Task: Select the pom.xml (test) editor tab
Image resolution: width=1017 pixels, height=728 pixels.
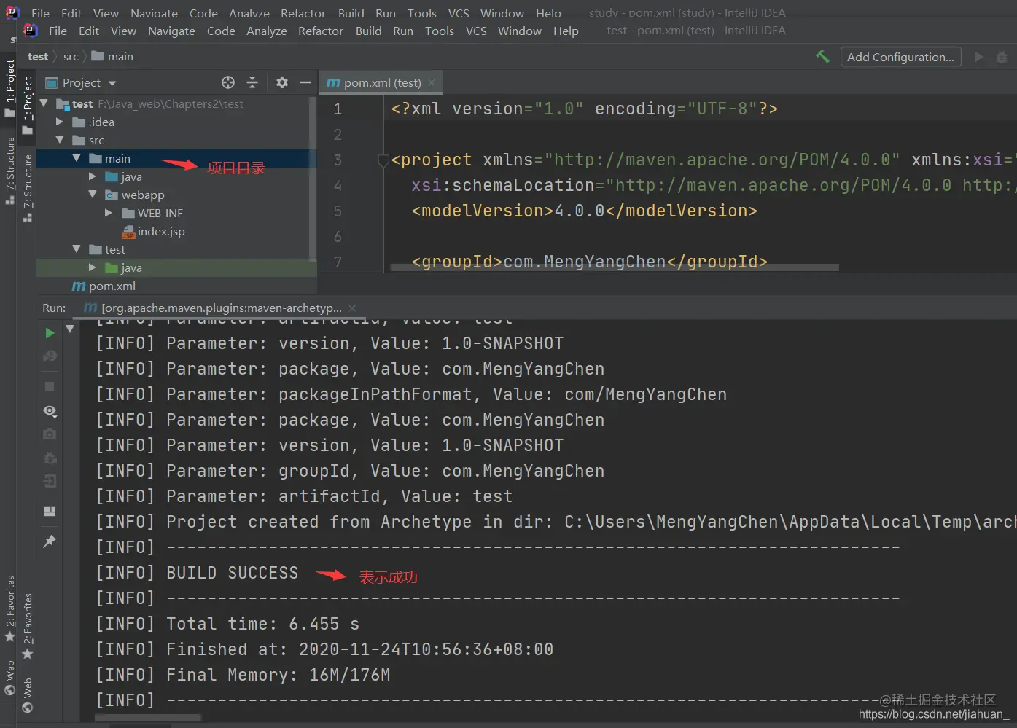Action: pyautogui.click(x=381, y=82)
